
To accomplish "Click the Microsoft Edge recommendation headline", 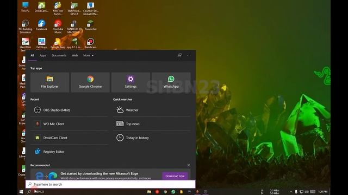I will click(99, 173).
